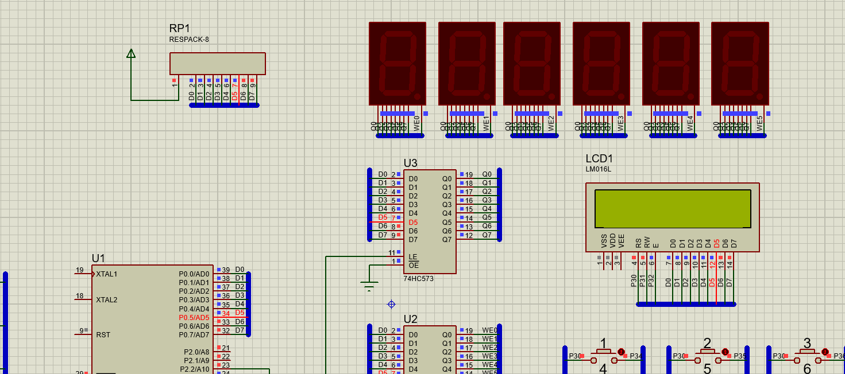Viewport: 845px width, 374px height.
Task: Select pushbutton 3 switch symbol
Action: [x=808, y=355]
